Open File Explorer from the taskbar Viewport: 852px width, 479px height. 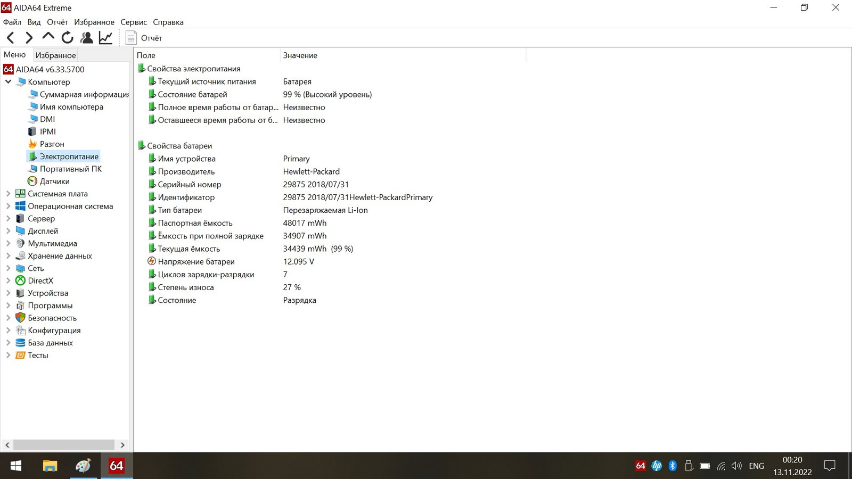pyautogui.click(x=50, y=466)
